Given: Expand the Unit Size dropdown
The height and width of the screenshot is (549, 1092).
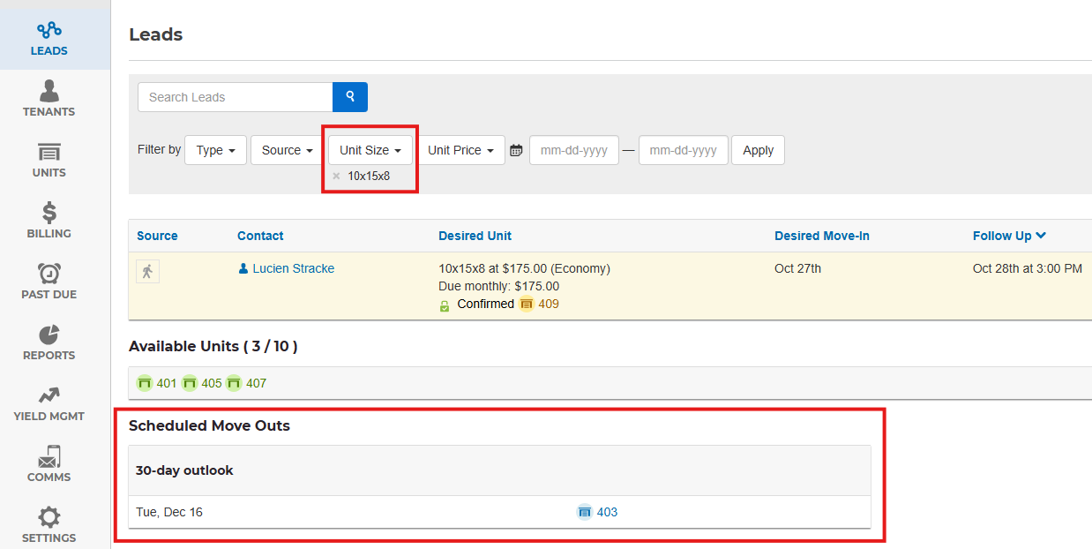Looking at the screenshot, I should pyautogui.click(x=370, y=151).
